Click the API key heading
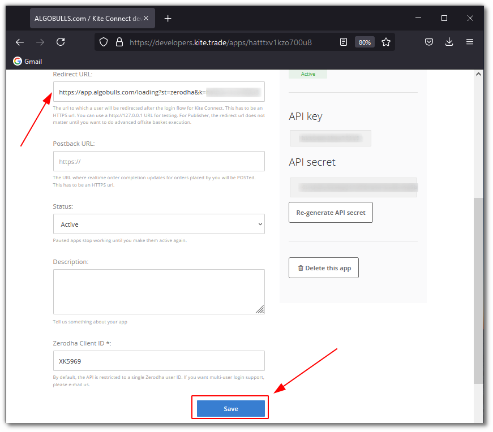Viewport: 493px width, 432px height. click(x=306, y=116)
